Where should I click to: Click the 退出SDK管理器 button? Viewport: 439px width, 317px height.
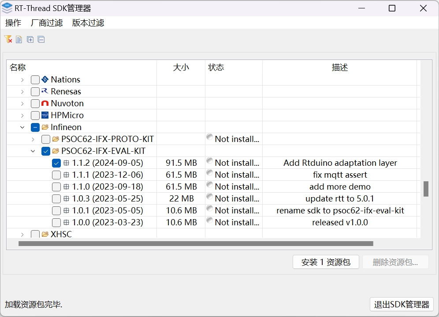402,304
